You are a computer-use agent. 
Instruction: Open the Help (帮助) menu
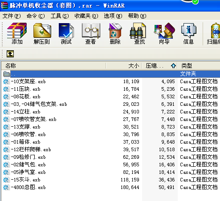[x=137, y=16]
